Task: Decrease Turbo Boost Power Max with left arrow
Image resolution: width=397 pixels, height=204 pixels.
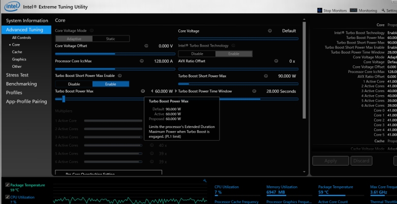Action: pyautogui.click(x=152, y=91)
